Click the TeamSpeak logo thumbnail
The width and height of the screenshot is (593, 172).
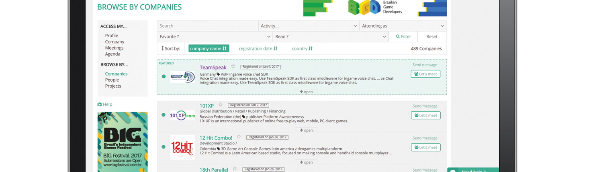click(x=182, y=77)
